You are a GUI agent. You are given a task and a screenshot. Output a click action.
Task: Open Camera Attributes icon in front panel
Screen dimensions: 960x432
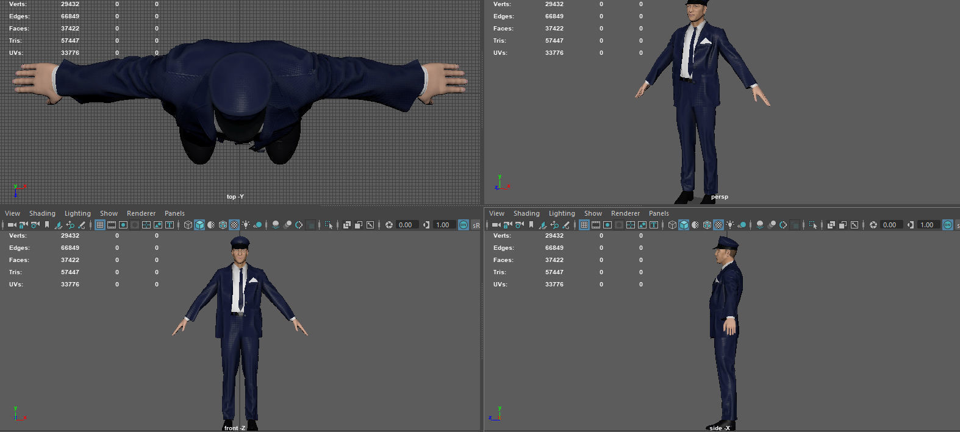(x=35, y=225)
